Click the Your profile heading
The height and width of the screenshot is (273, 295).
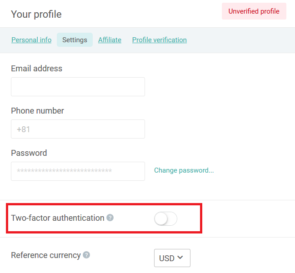[36, 14]
